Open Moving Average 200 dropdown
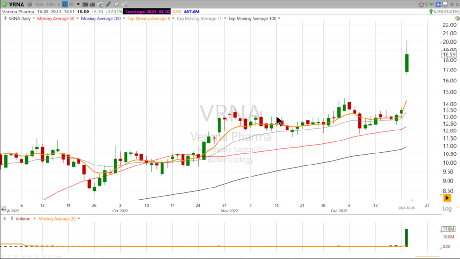The width and height of the screenshot is (460, 259). point(124,19)
